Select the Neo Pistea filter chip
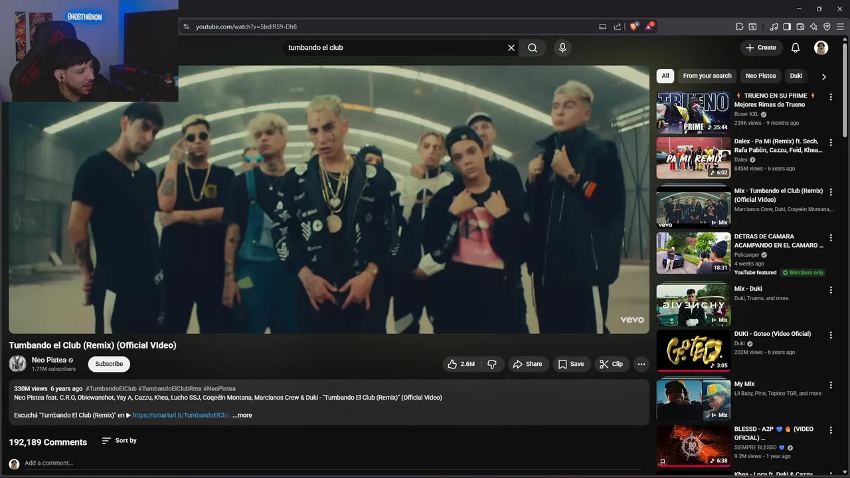 click(760, 76)
